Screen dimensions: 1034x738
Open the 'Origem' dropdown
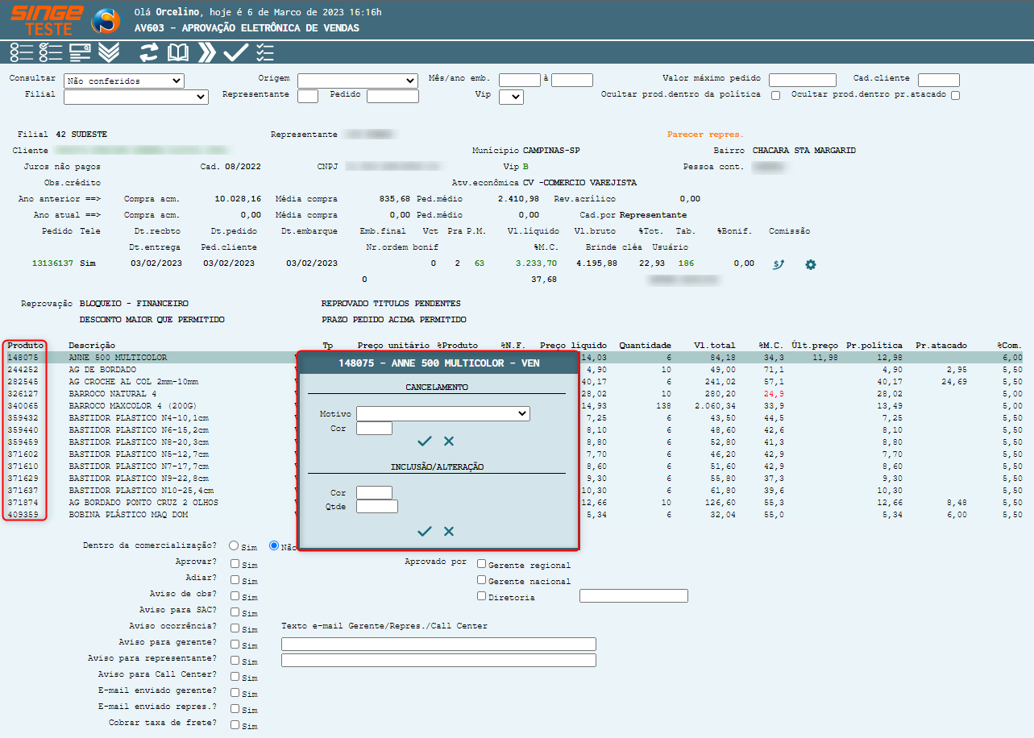click(357, 81)
